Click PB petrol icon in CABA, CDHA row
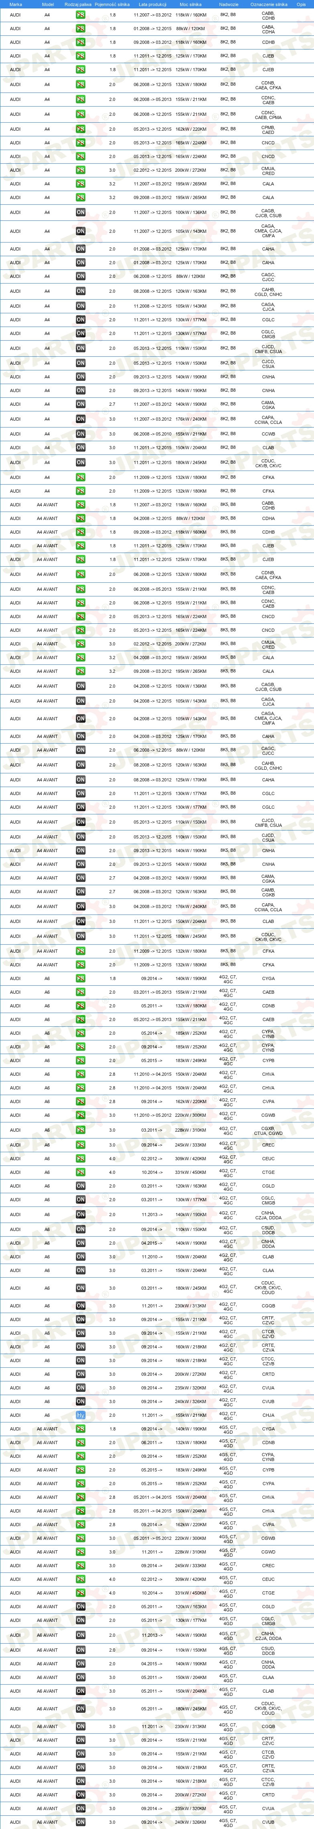This screenshot has width=314, height=1829. (81, 29)
